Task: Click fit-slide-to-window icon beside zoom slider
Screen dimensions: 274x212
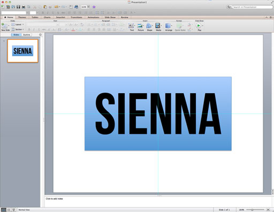Action: click(x=268, y=210)
